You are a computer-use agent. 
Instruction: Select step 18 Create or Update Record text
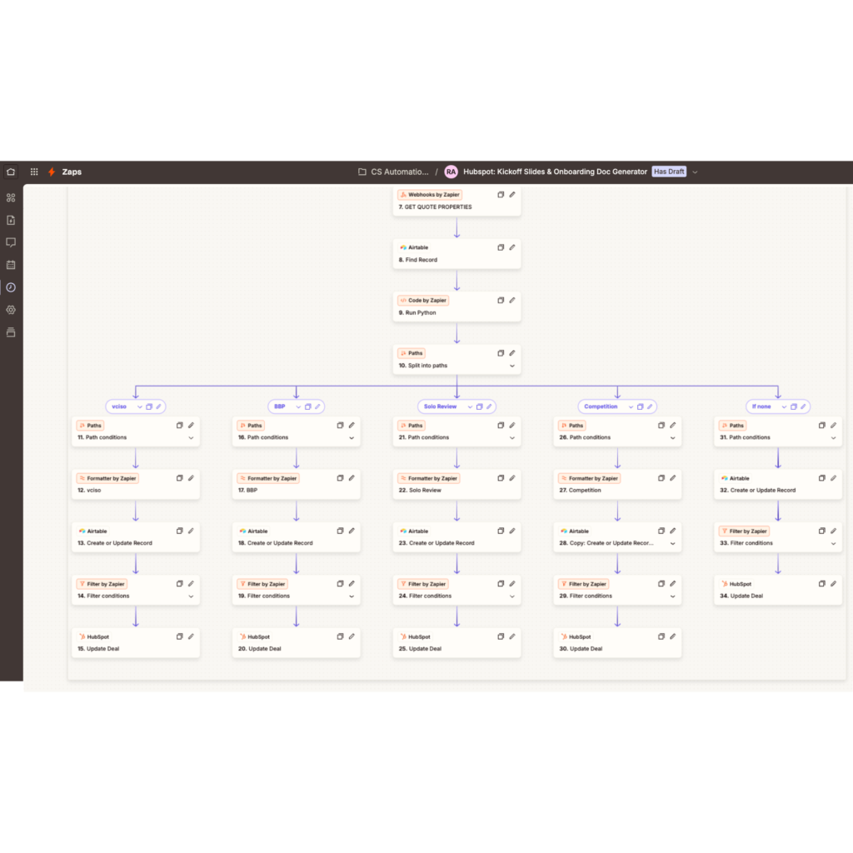(275, 543)
